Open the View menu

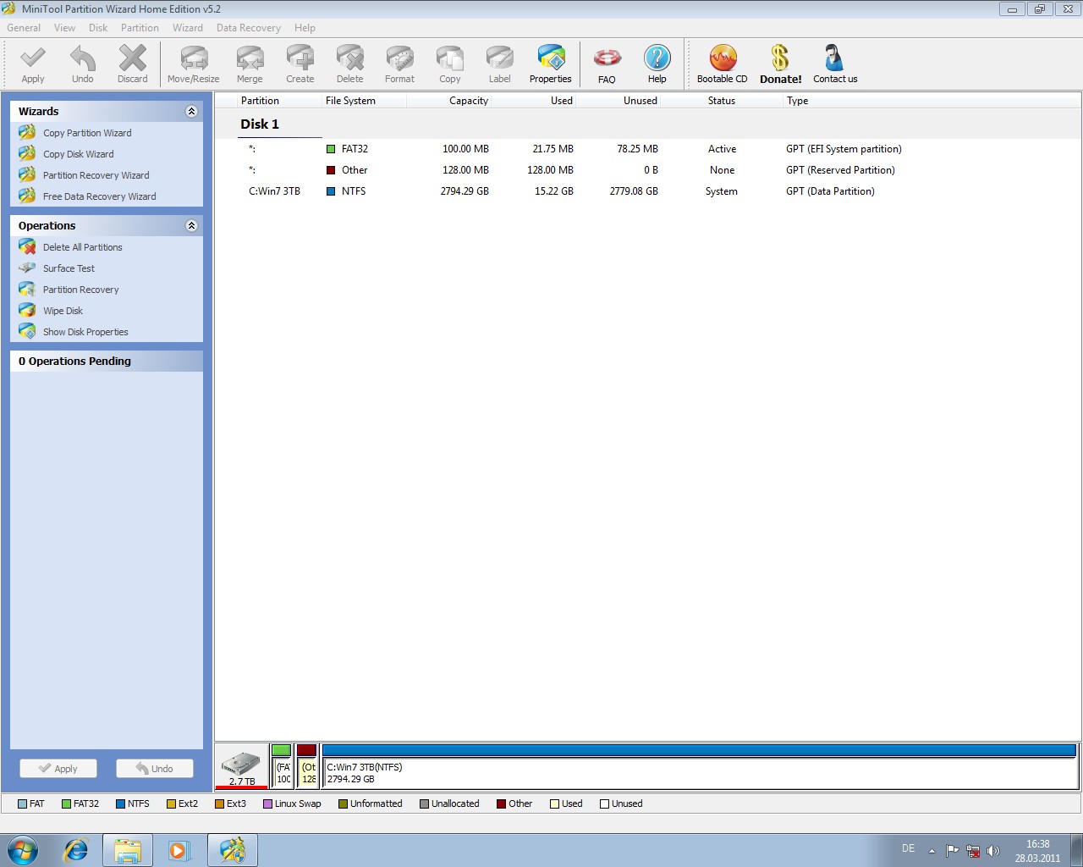pyautogui.click(x=64, y=28)
